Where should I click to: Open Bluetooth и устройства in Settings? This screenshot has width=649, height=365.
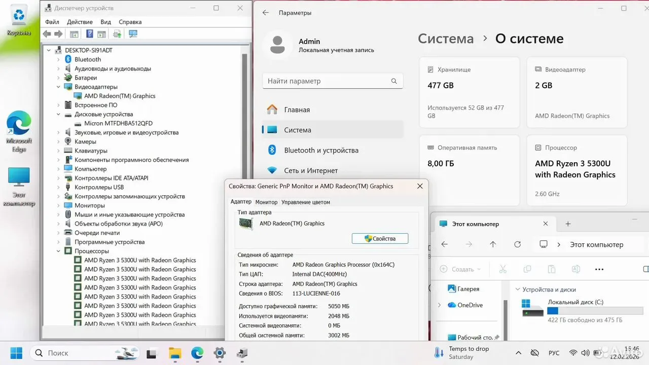pyautogui.click(x=333, y=150)
